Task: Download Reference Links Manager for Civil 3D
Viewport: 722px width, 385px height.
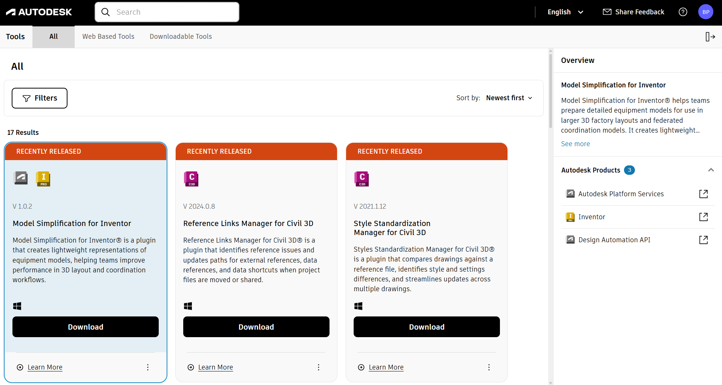Action: 256,327
